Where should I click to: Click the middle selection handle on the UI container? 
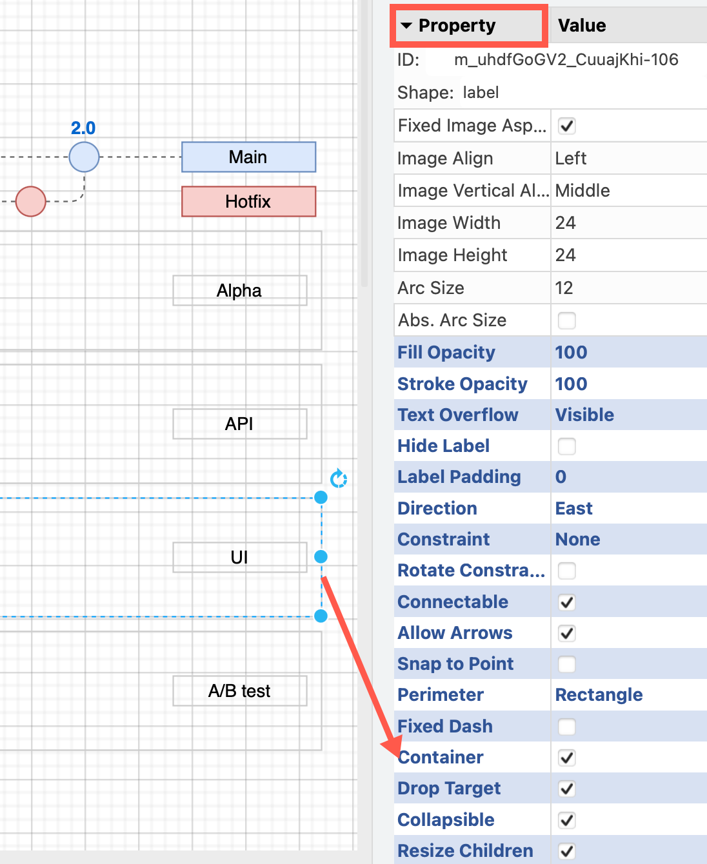click(321, 556)
